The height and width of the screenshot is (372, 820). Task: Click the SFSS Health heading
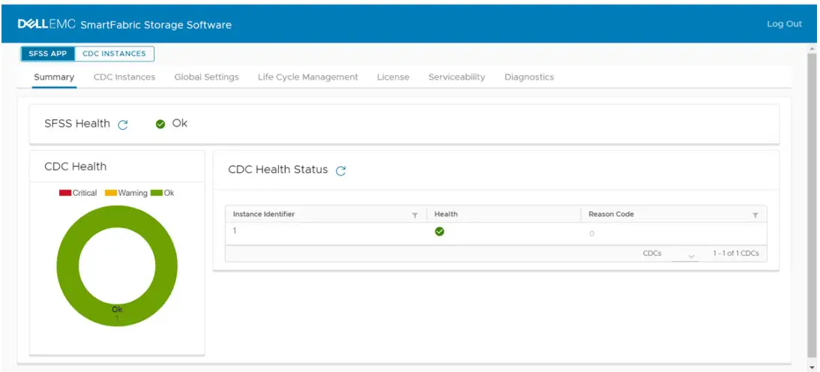click(77, 124)
